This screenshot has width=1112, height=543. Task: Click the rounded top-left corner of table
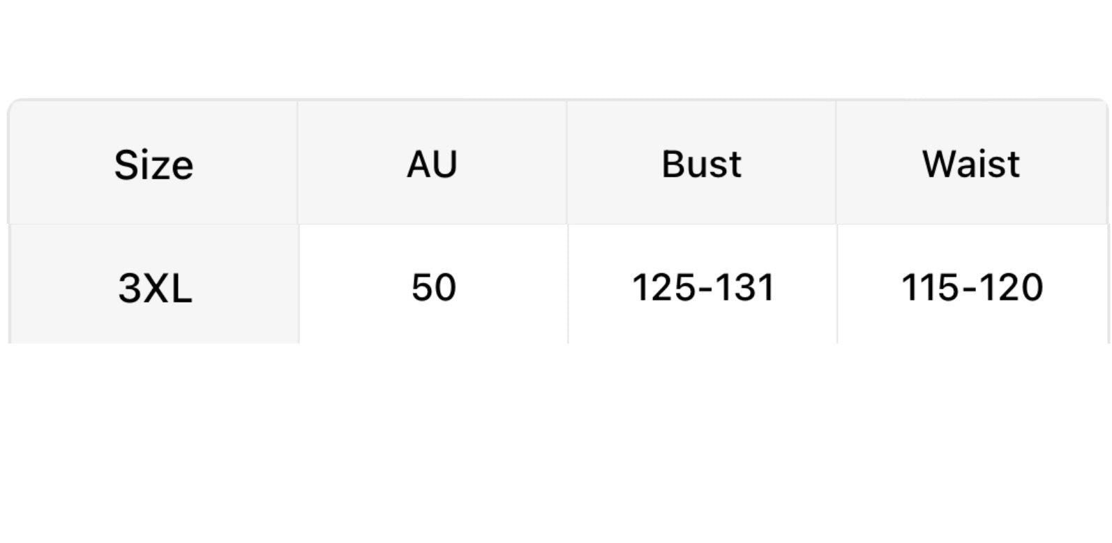click(13, 105)
